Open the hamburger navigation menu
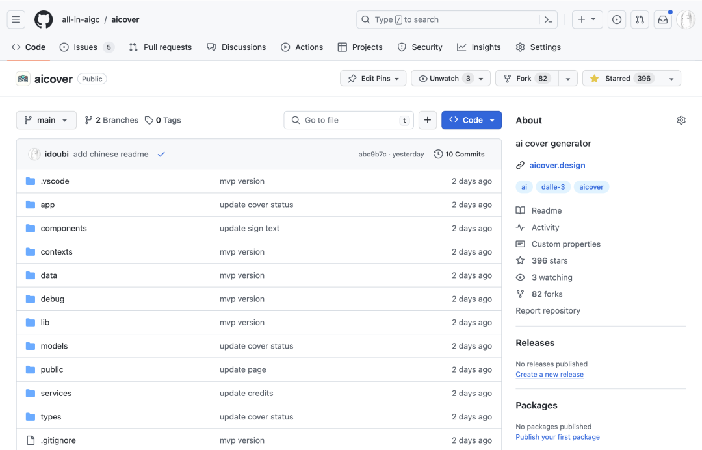Screen dimensions: 702x450 point(16,19)
